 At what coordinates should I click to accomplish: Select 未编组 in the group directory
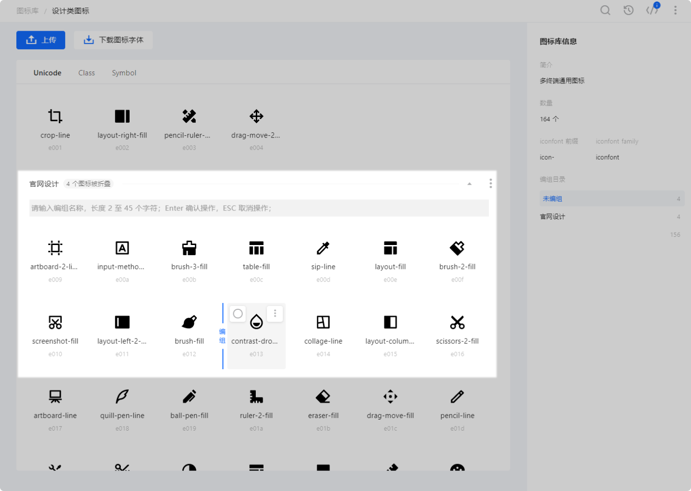[x=612, y=199]
